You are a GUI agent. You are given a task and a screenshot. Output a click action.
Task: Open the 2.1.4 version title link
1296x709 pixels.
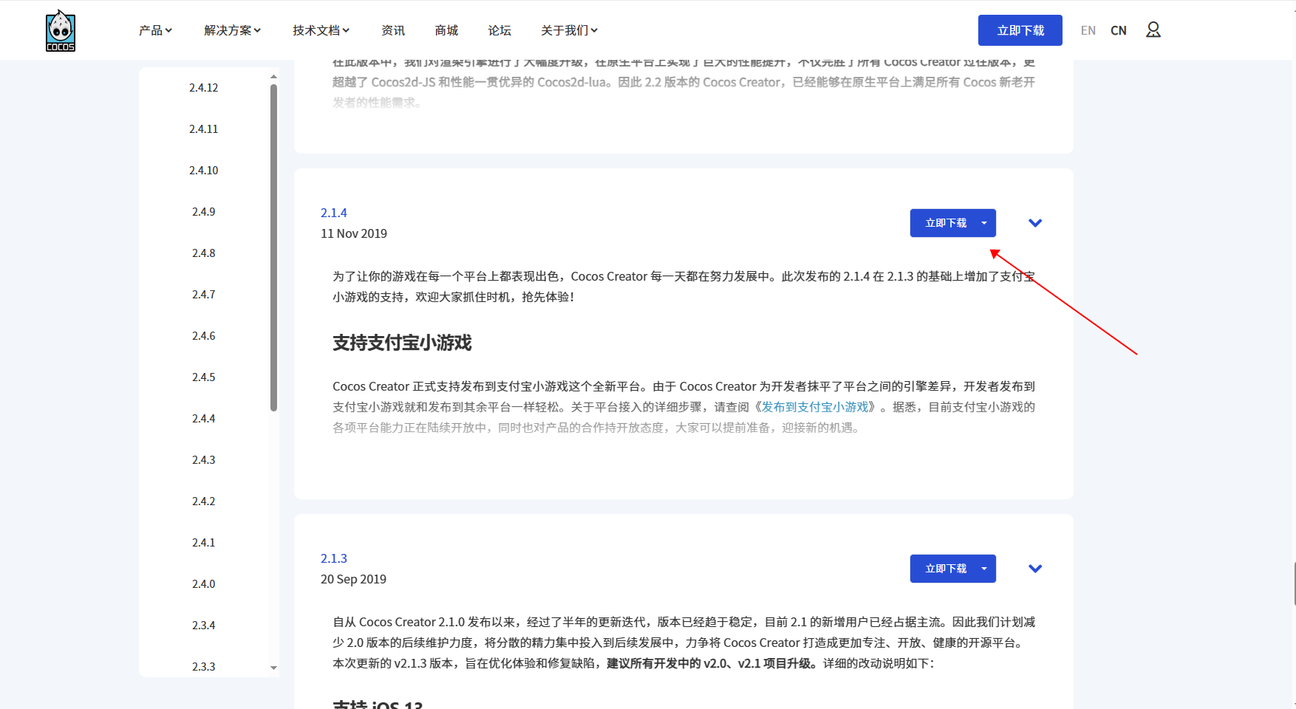[334, 213]
